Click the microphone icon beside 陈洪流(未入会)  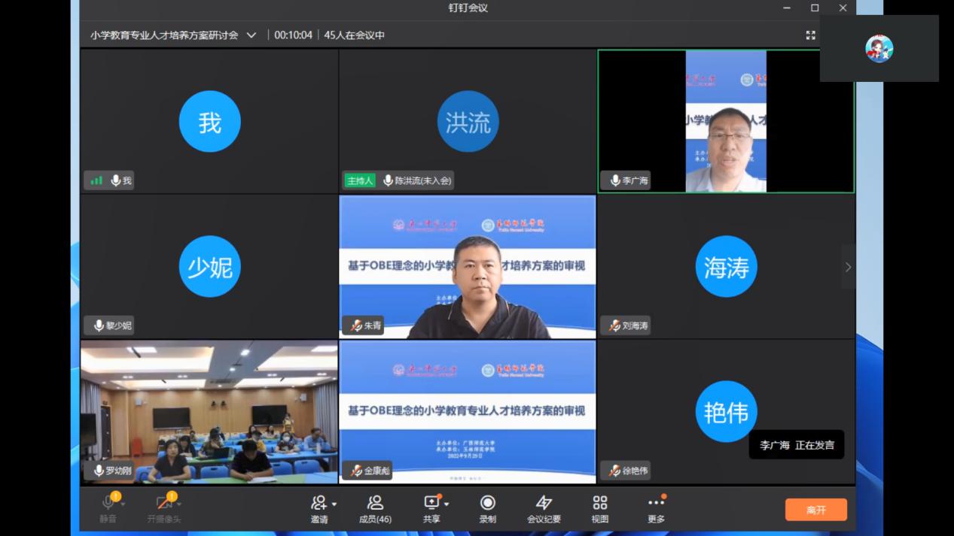pos(388,180)
